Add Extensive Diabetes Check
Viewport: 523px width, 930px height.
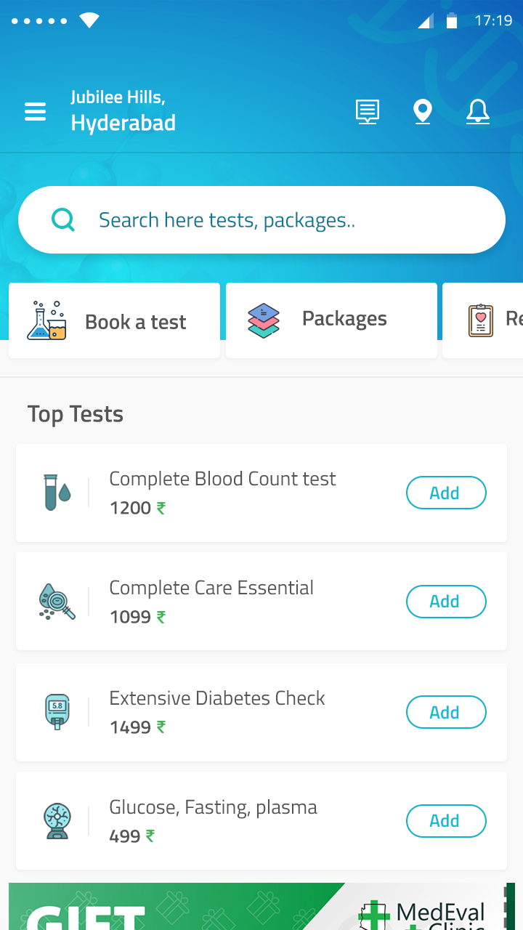pyautogui.click(x=445, y=712)
